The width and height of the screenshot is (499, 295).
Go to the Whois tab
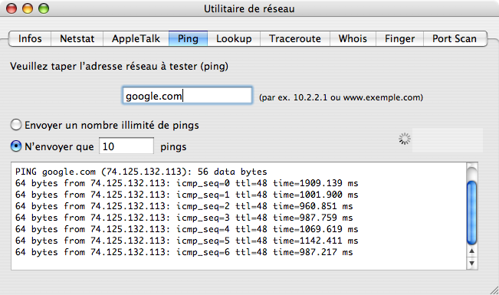click(x=353, y=38)
